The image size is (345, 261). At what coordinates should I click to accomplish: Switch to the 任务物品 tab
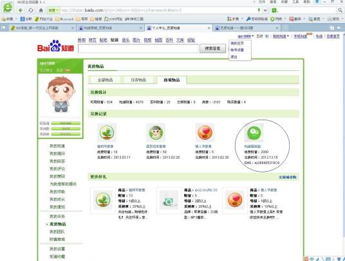[x=138, y=80]
